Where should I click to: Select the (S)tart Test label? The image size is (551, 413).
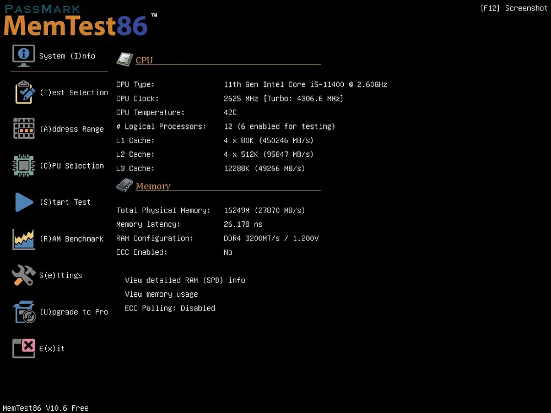pyautogui.click(x=65, y=202)
